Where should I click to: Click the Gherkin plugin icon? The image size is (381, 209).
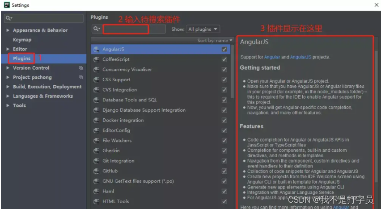(x=96, y=151)
